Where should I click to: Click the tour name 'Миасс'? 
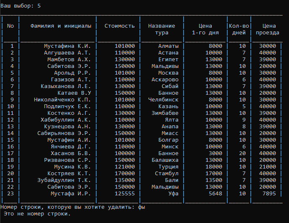click(170, 133)
